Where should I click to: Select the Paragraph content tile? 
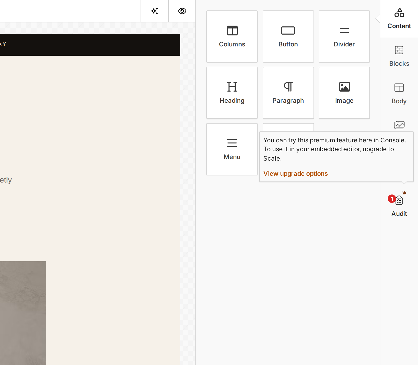click(288, 93)
